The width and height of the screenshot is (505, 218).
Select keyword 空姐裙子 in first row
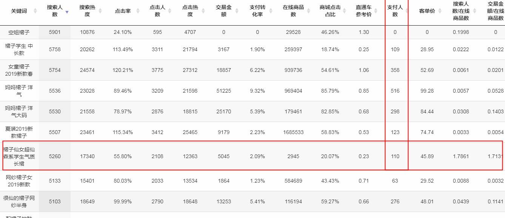click(19, 32)
